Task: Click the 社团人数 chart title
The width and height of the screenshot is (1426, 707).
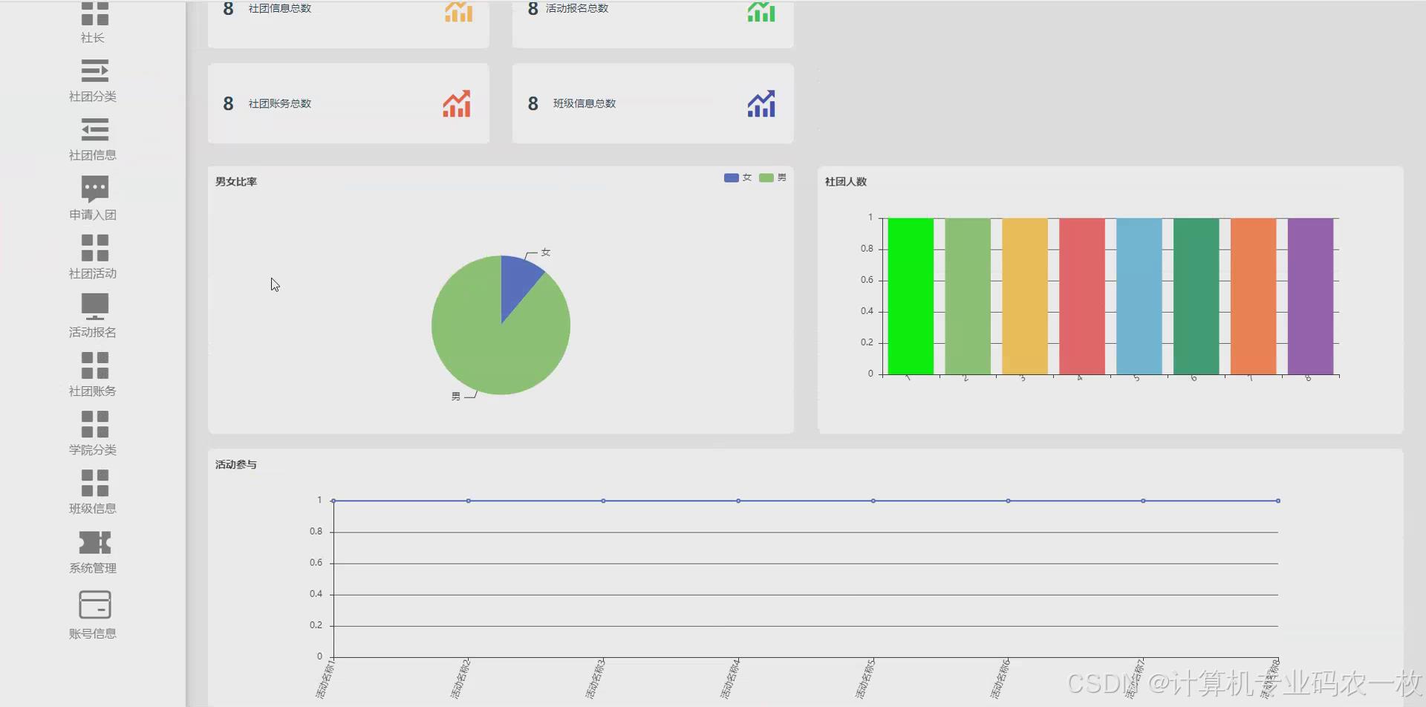Action: tap(846, 182)
